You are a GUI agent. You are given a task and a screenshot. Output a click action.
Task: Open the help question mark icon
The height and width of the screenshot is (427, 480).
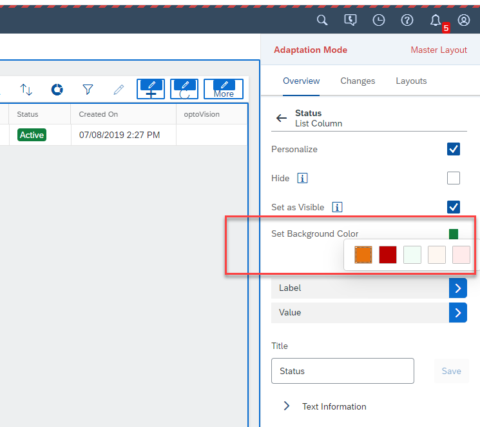click(x=407, y=20)
